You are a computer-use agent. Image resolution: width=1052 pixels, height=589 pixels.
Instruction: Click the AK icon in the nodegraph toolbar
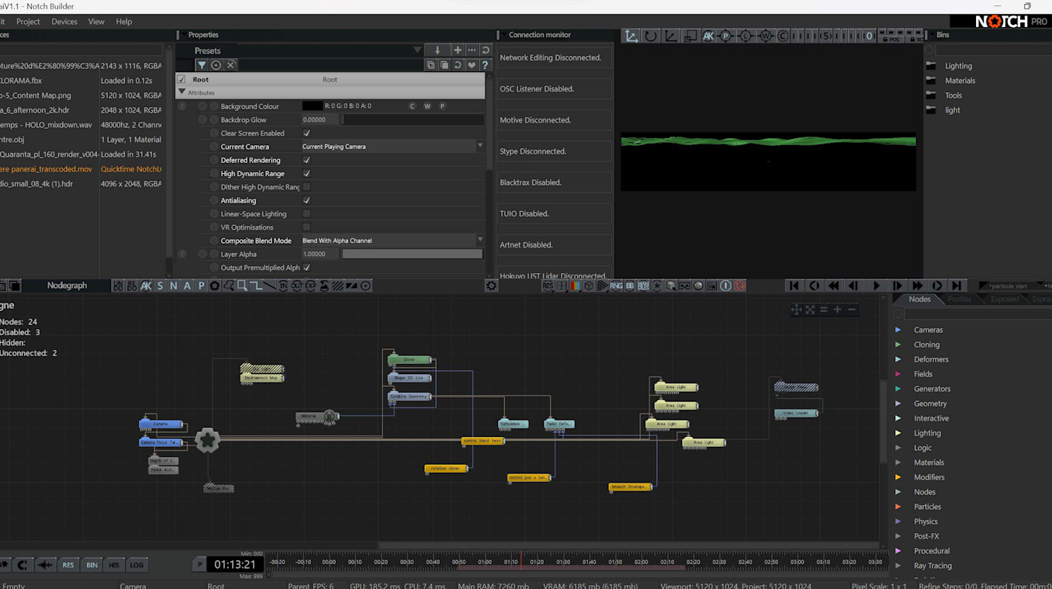tap(146, 286)
